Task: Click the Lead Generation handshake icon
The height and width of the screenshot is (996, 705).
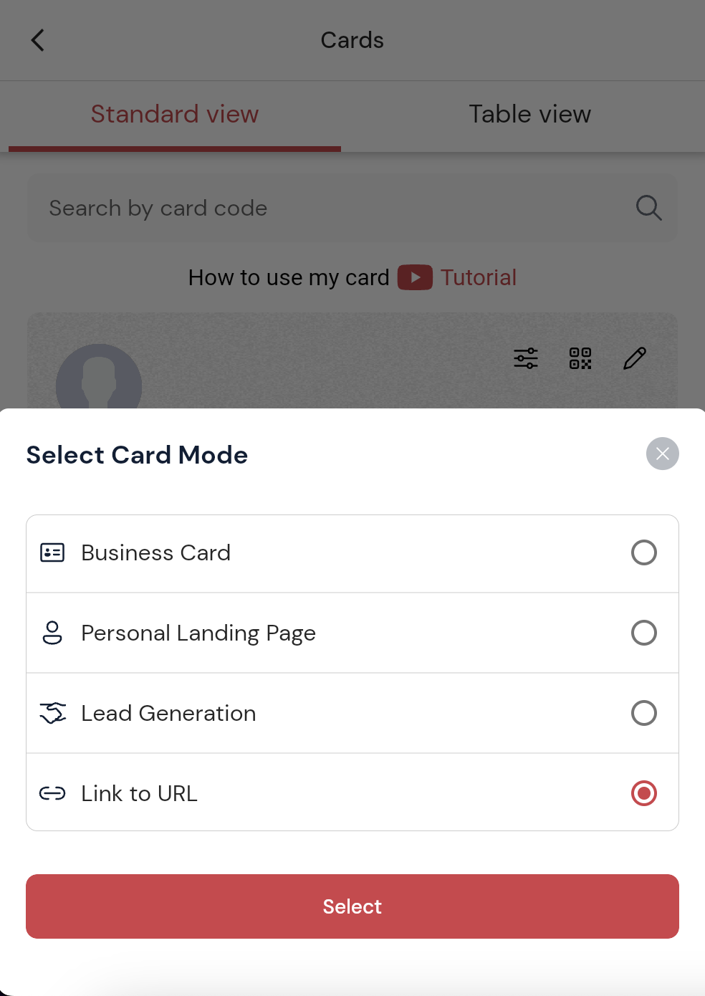Action: [52, 713]
